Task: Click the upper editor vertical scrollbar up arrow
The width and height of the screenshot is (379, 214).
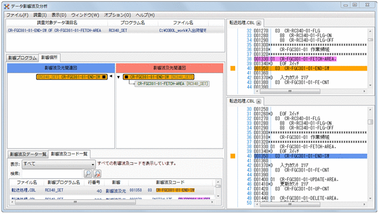Action: pos(370,31)
